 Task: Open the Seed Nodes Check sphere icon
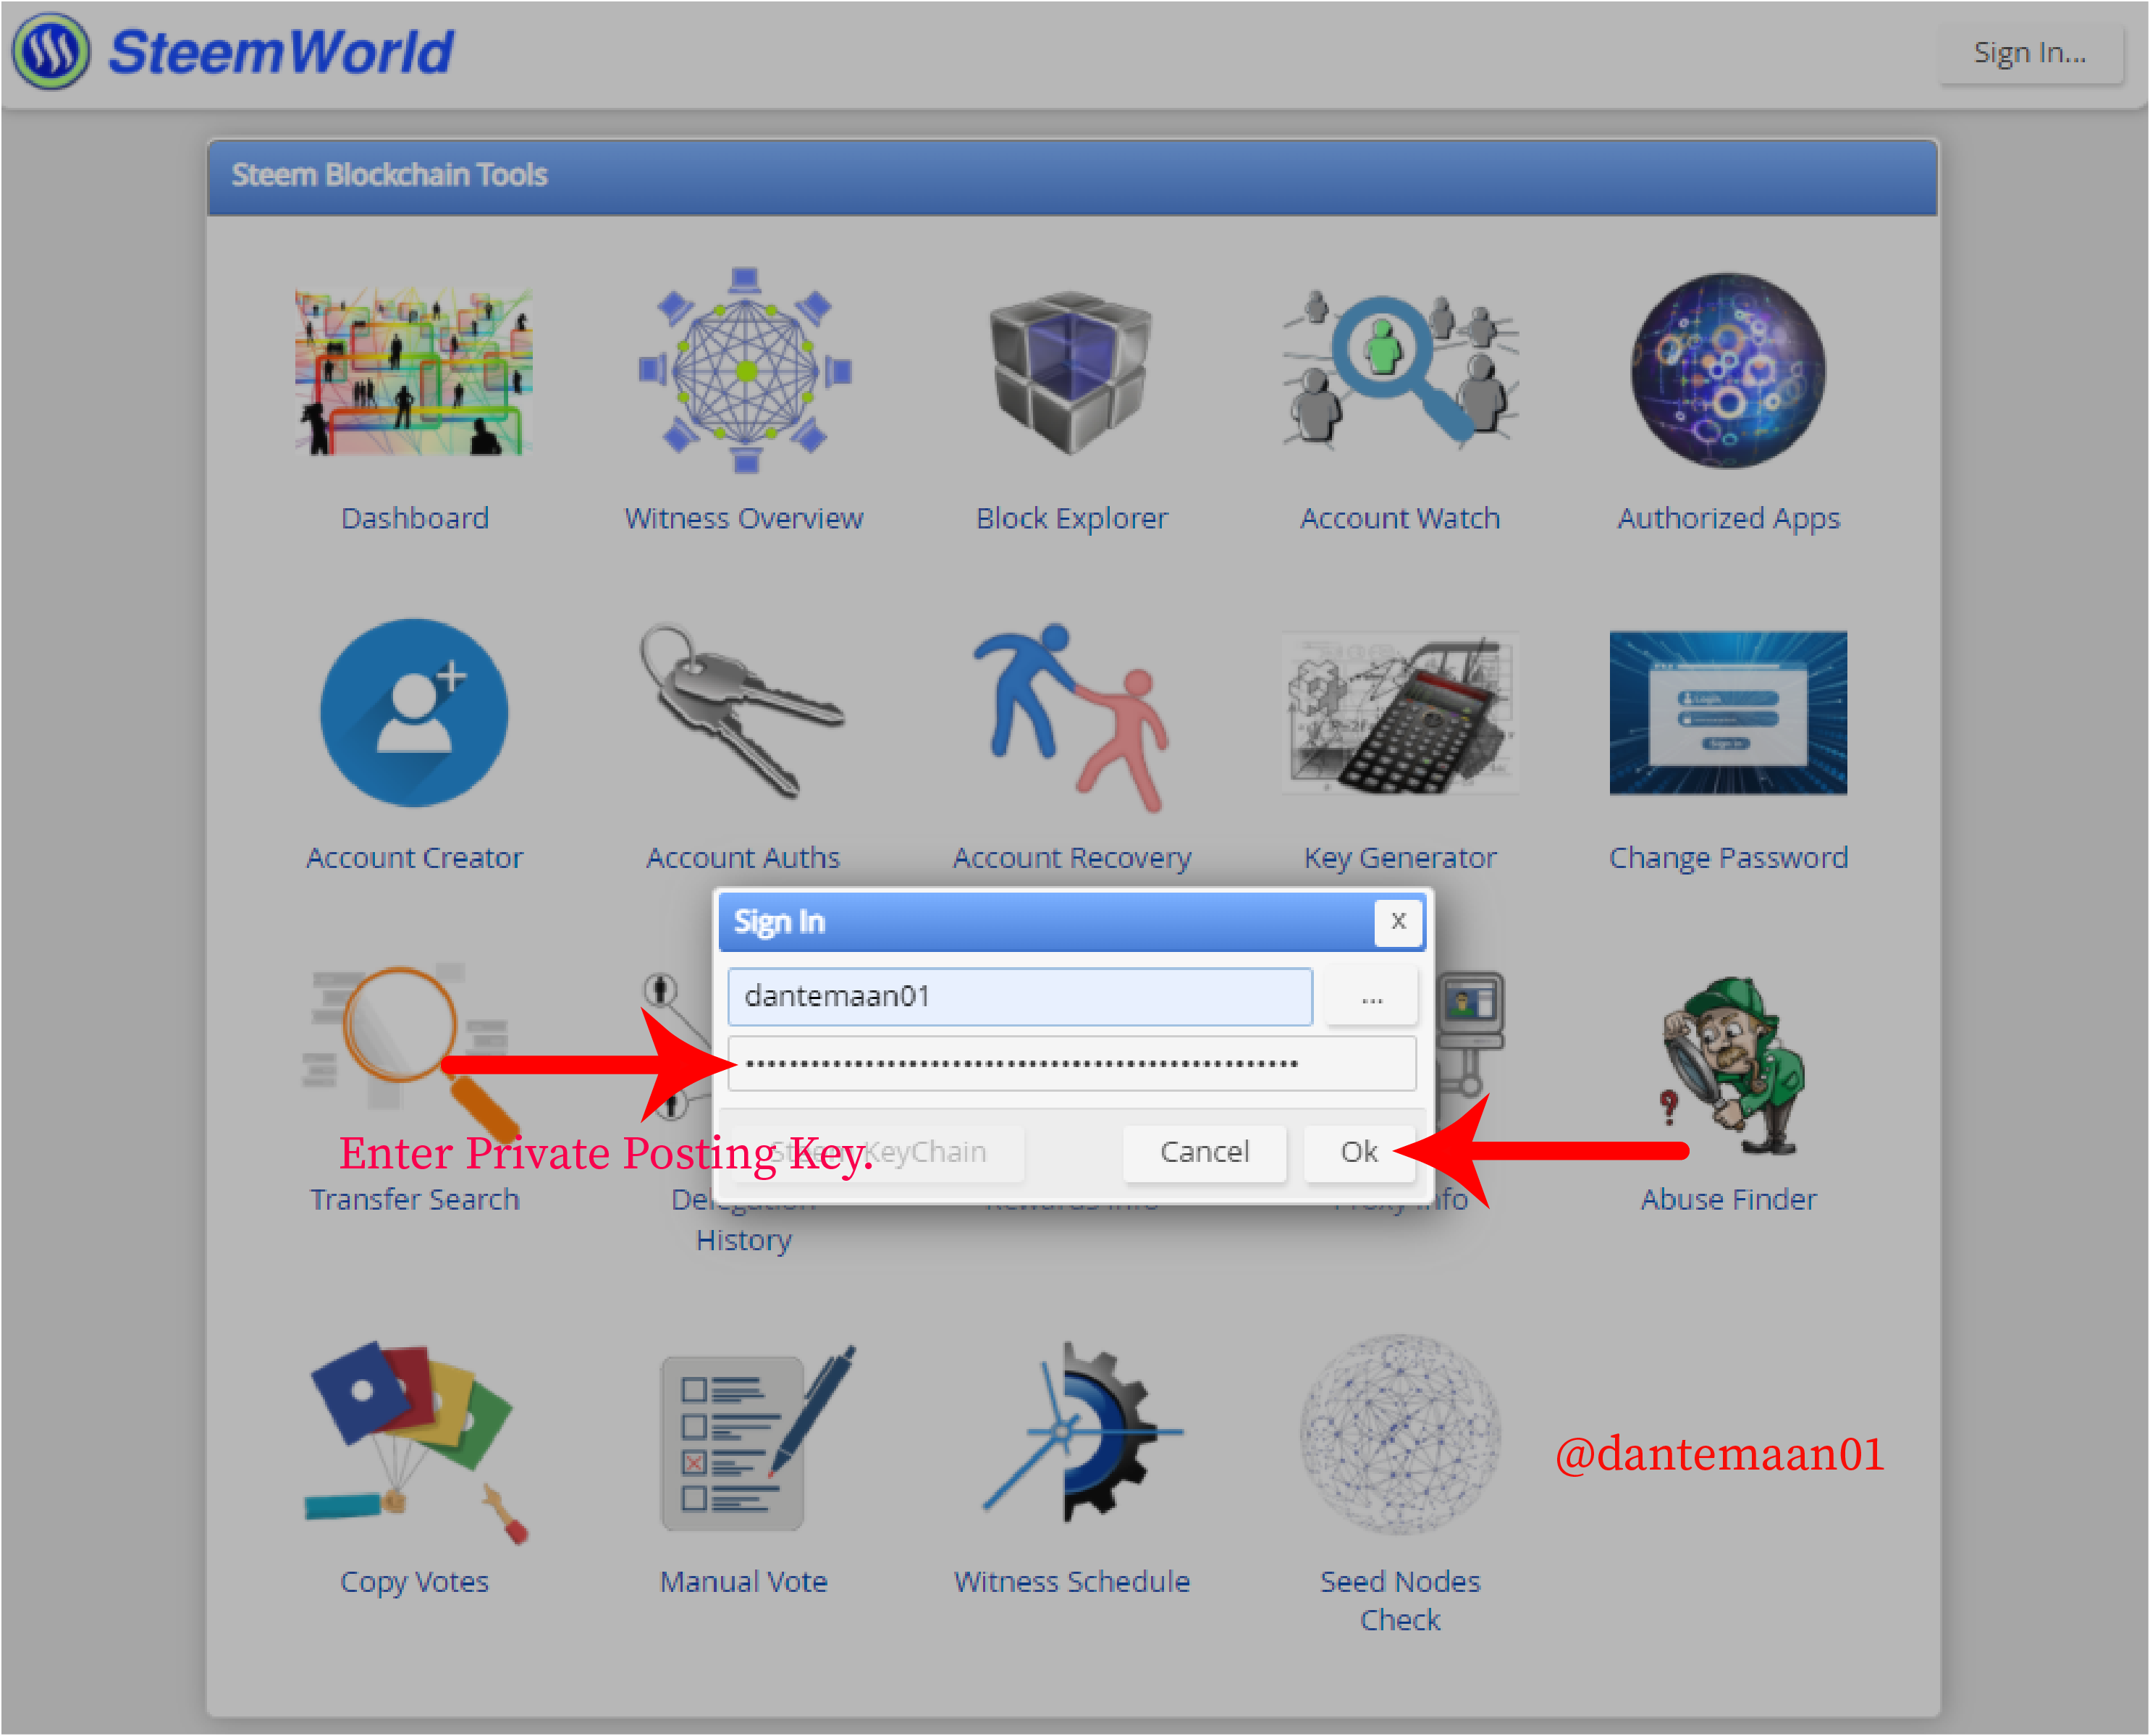pos(1400,1434)
